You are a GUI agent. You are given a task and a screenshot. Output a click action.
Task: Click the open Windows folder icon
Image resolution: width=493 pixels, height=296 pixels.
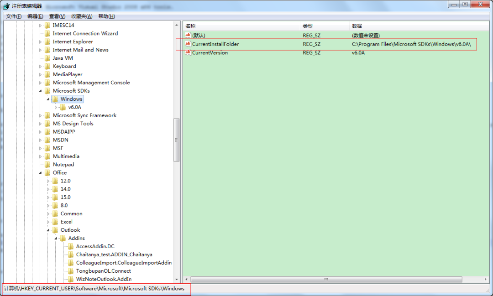[55, 99]
